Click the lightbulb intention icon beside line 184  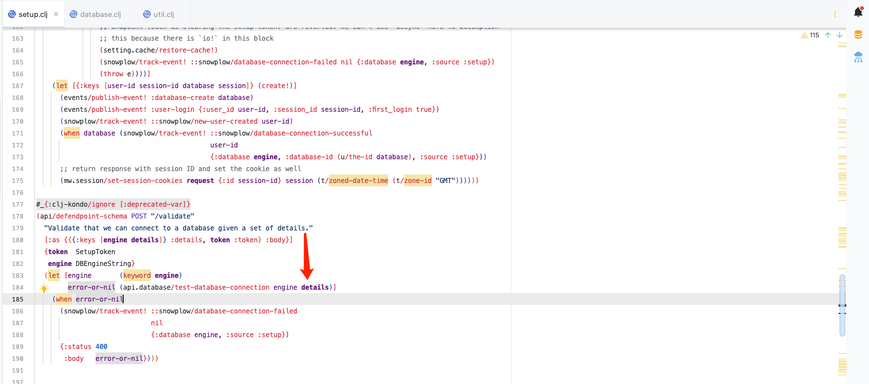click(44, 287)
